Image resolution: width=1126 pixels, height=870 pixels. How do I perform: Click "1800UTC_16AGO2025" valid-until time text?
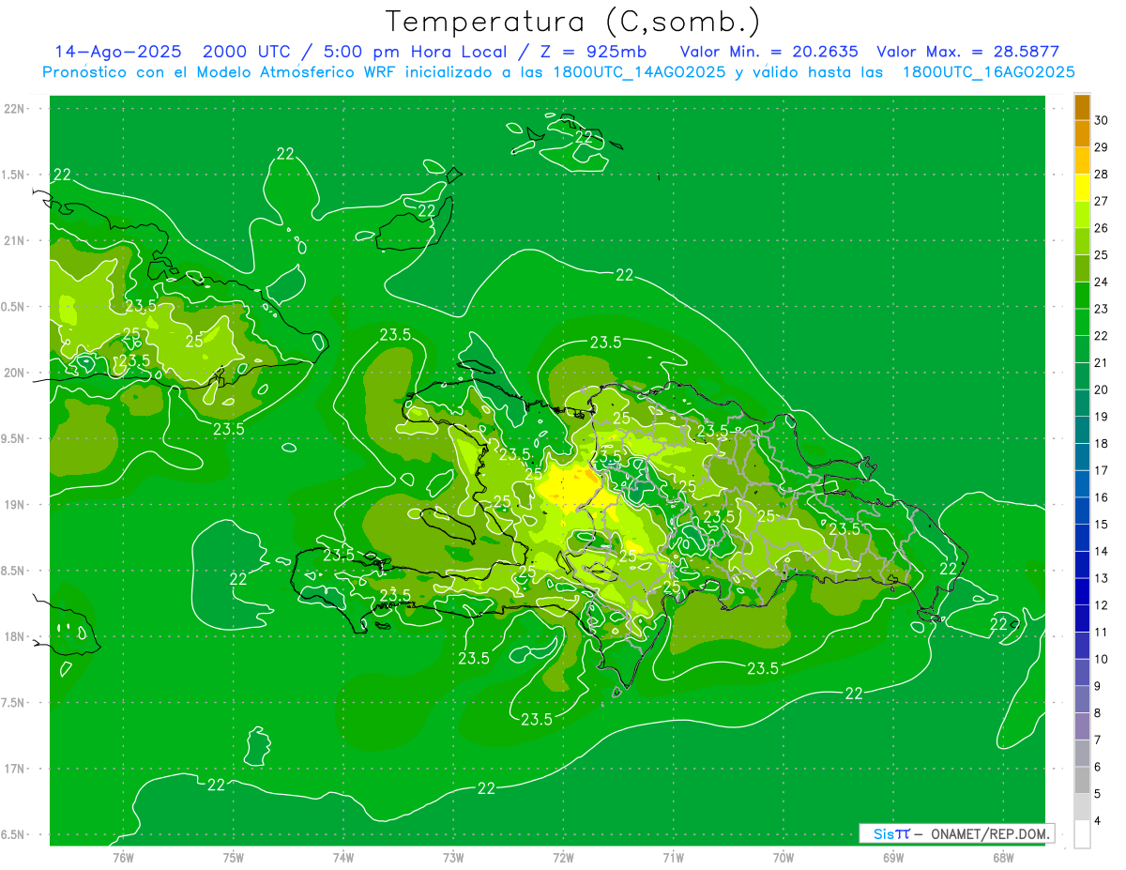[x=988, y=72]
